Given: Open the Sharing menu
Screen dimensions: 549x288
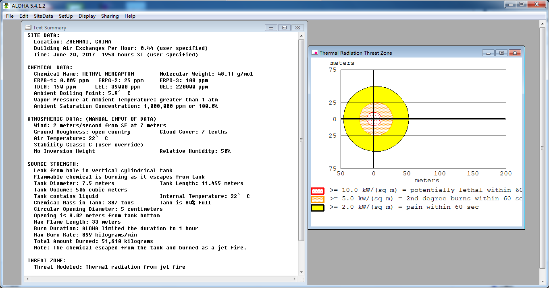Looking at the screenshot, I should pos(110,16).
